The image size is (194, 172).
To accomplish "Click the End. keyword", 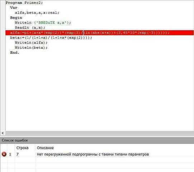I will pos(15,53).
